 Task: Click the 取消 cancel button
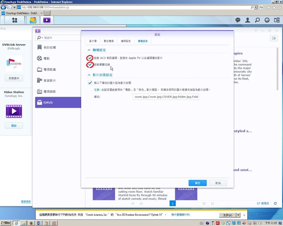pyautogui.click(x=217, y=183)
